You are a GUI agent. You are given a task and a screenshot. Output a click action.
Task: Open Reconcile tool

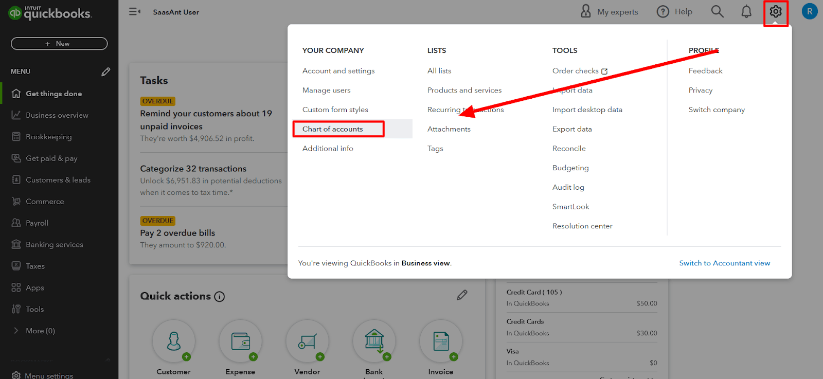tap(569, 149)
